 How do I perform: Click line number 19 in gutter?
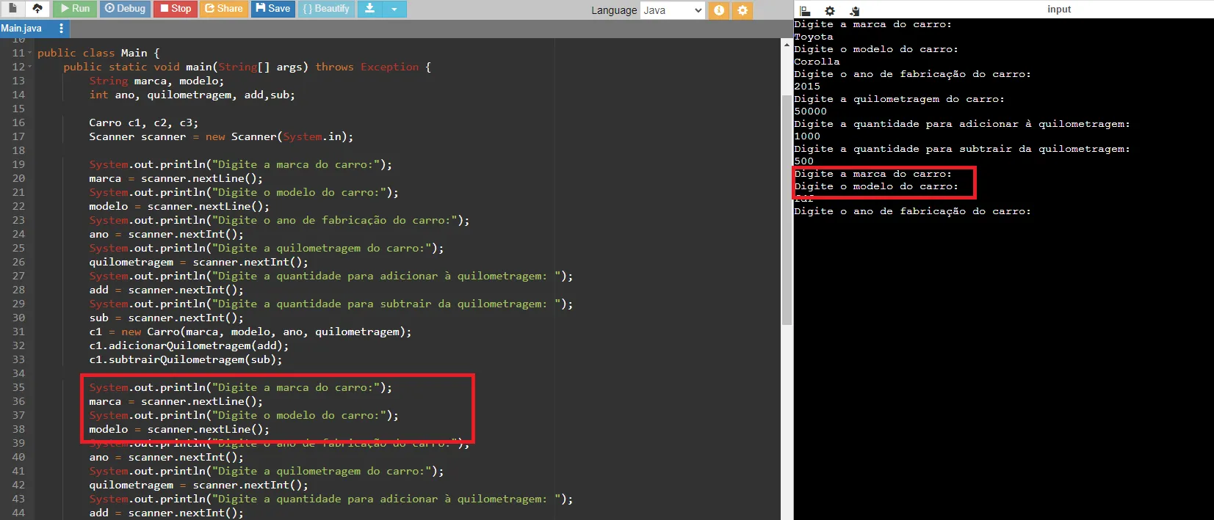(x=18, y=164)
